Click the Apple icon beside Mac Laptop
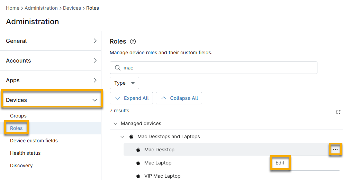 [x=138, y=163]
